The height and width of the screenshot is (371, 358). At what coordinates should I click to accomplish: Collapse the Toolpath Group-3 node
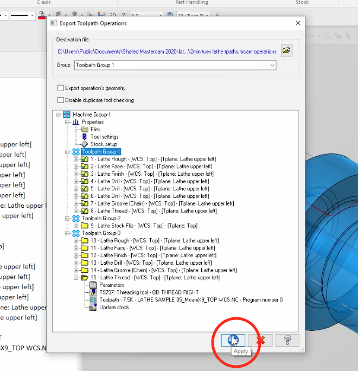[67, 233]
